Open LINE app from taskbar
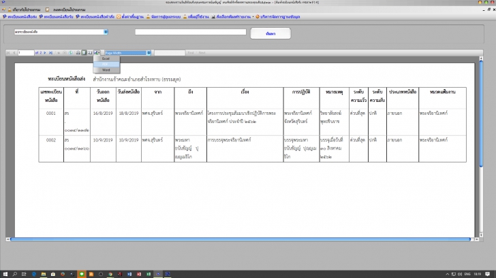This screenshot has height=278, width=496. (x=82, y=274)
